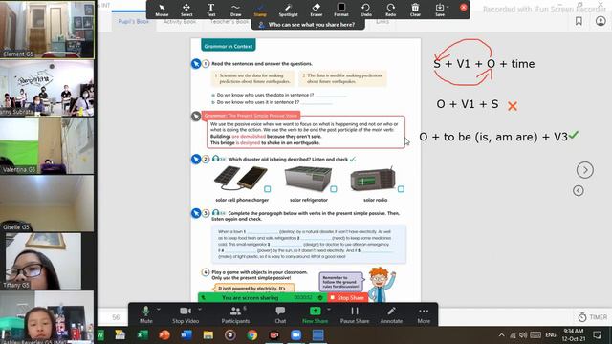Screen dimensions: 612x344
Task: Redo the annotation
Action: (391, 10)
